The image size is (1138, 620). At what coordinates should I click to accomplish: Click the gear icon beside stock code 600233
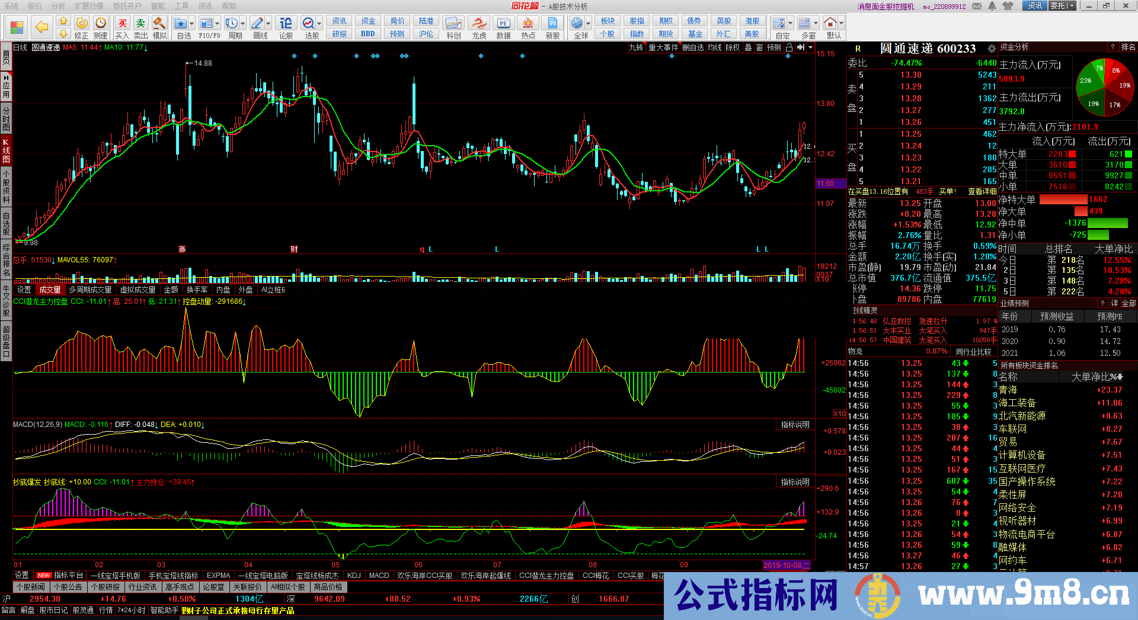(x=991, y=49)
